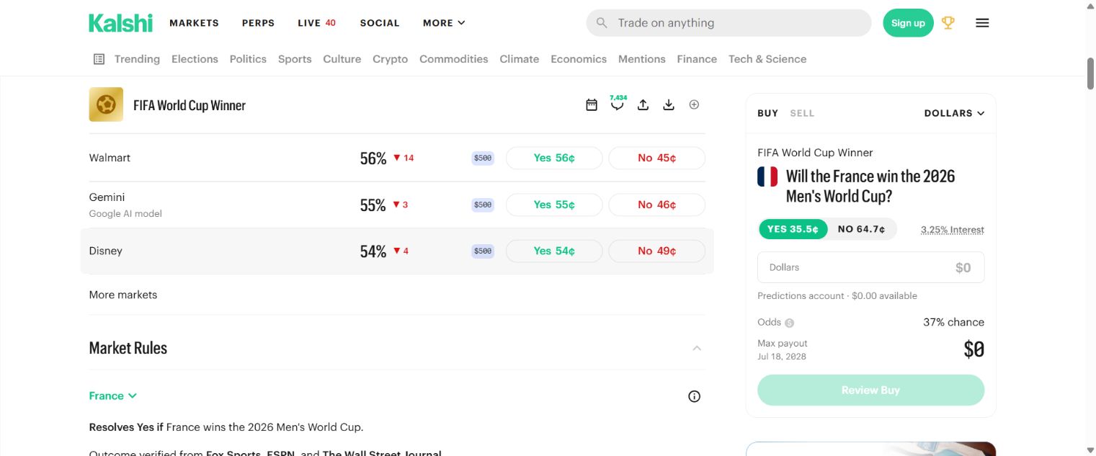Go to the Sports category
1096x456 pixels.
295,59
